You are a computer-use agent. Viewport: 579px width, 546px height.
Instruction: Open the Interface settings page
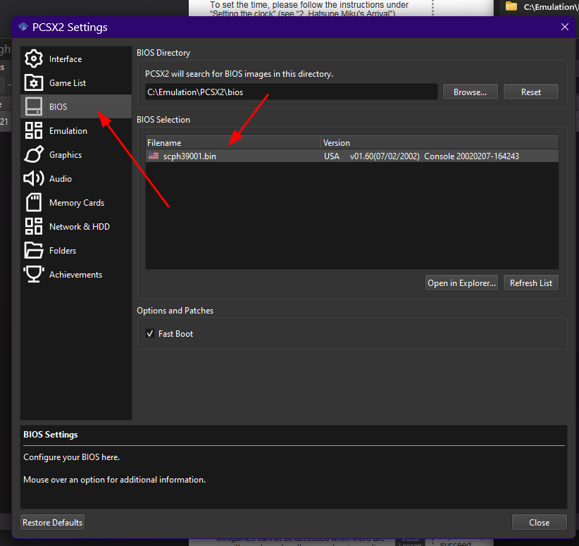(66, 59)
